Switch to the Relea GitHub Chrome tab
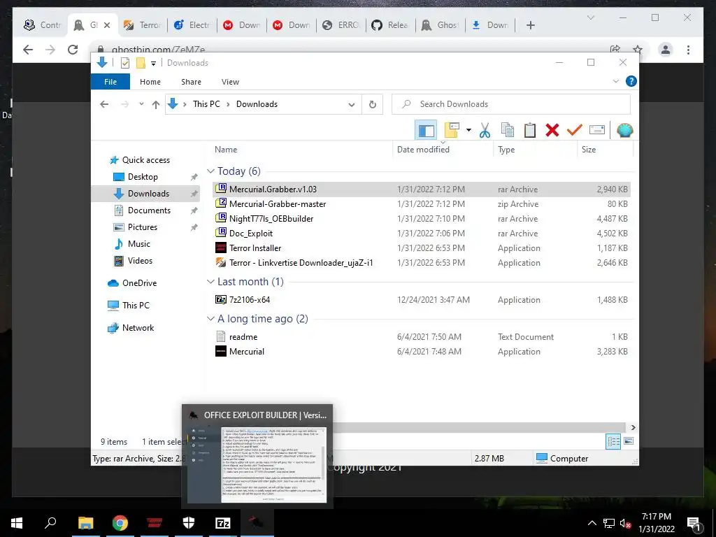716x537 pixels. [x=390, y=25]
